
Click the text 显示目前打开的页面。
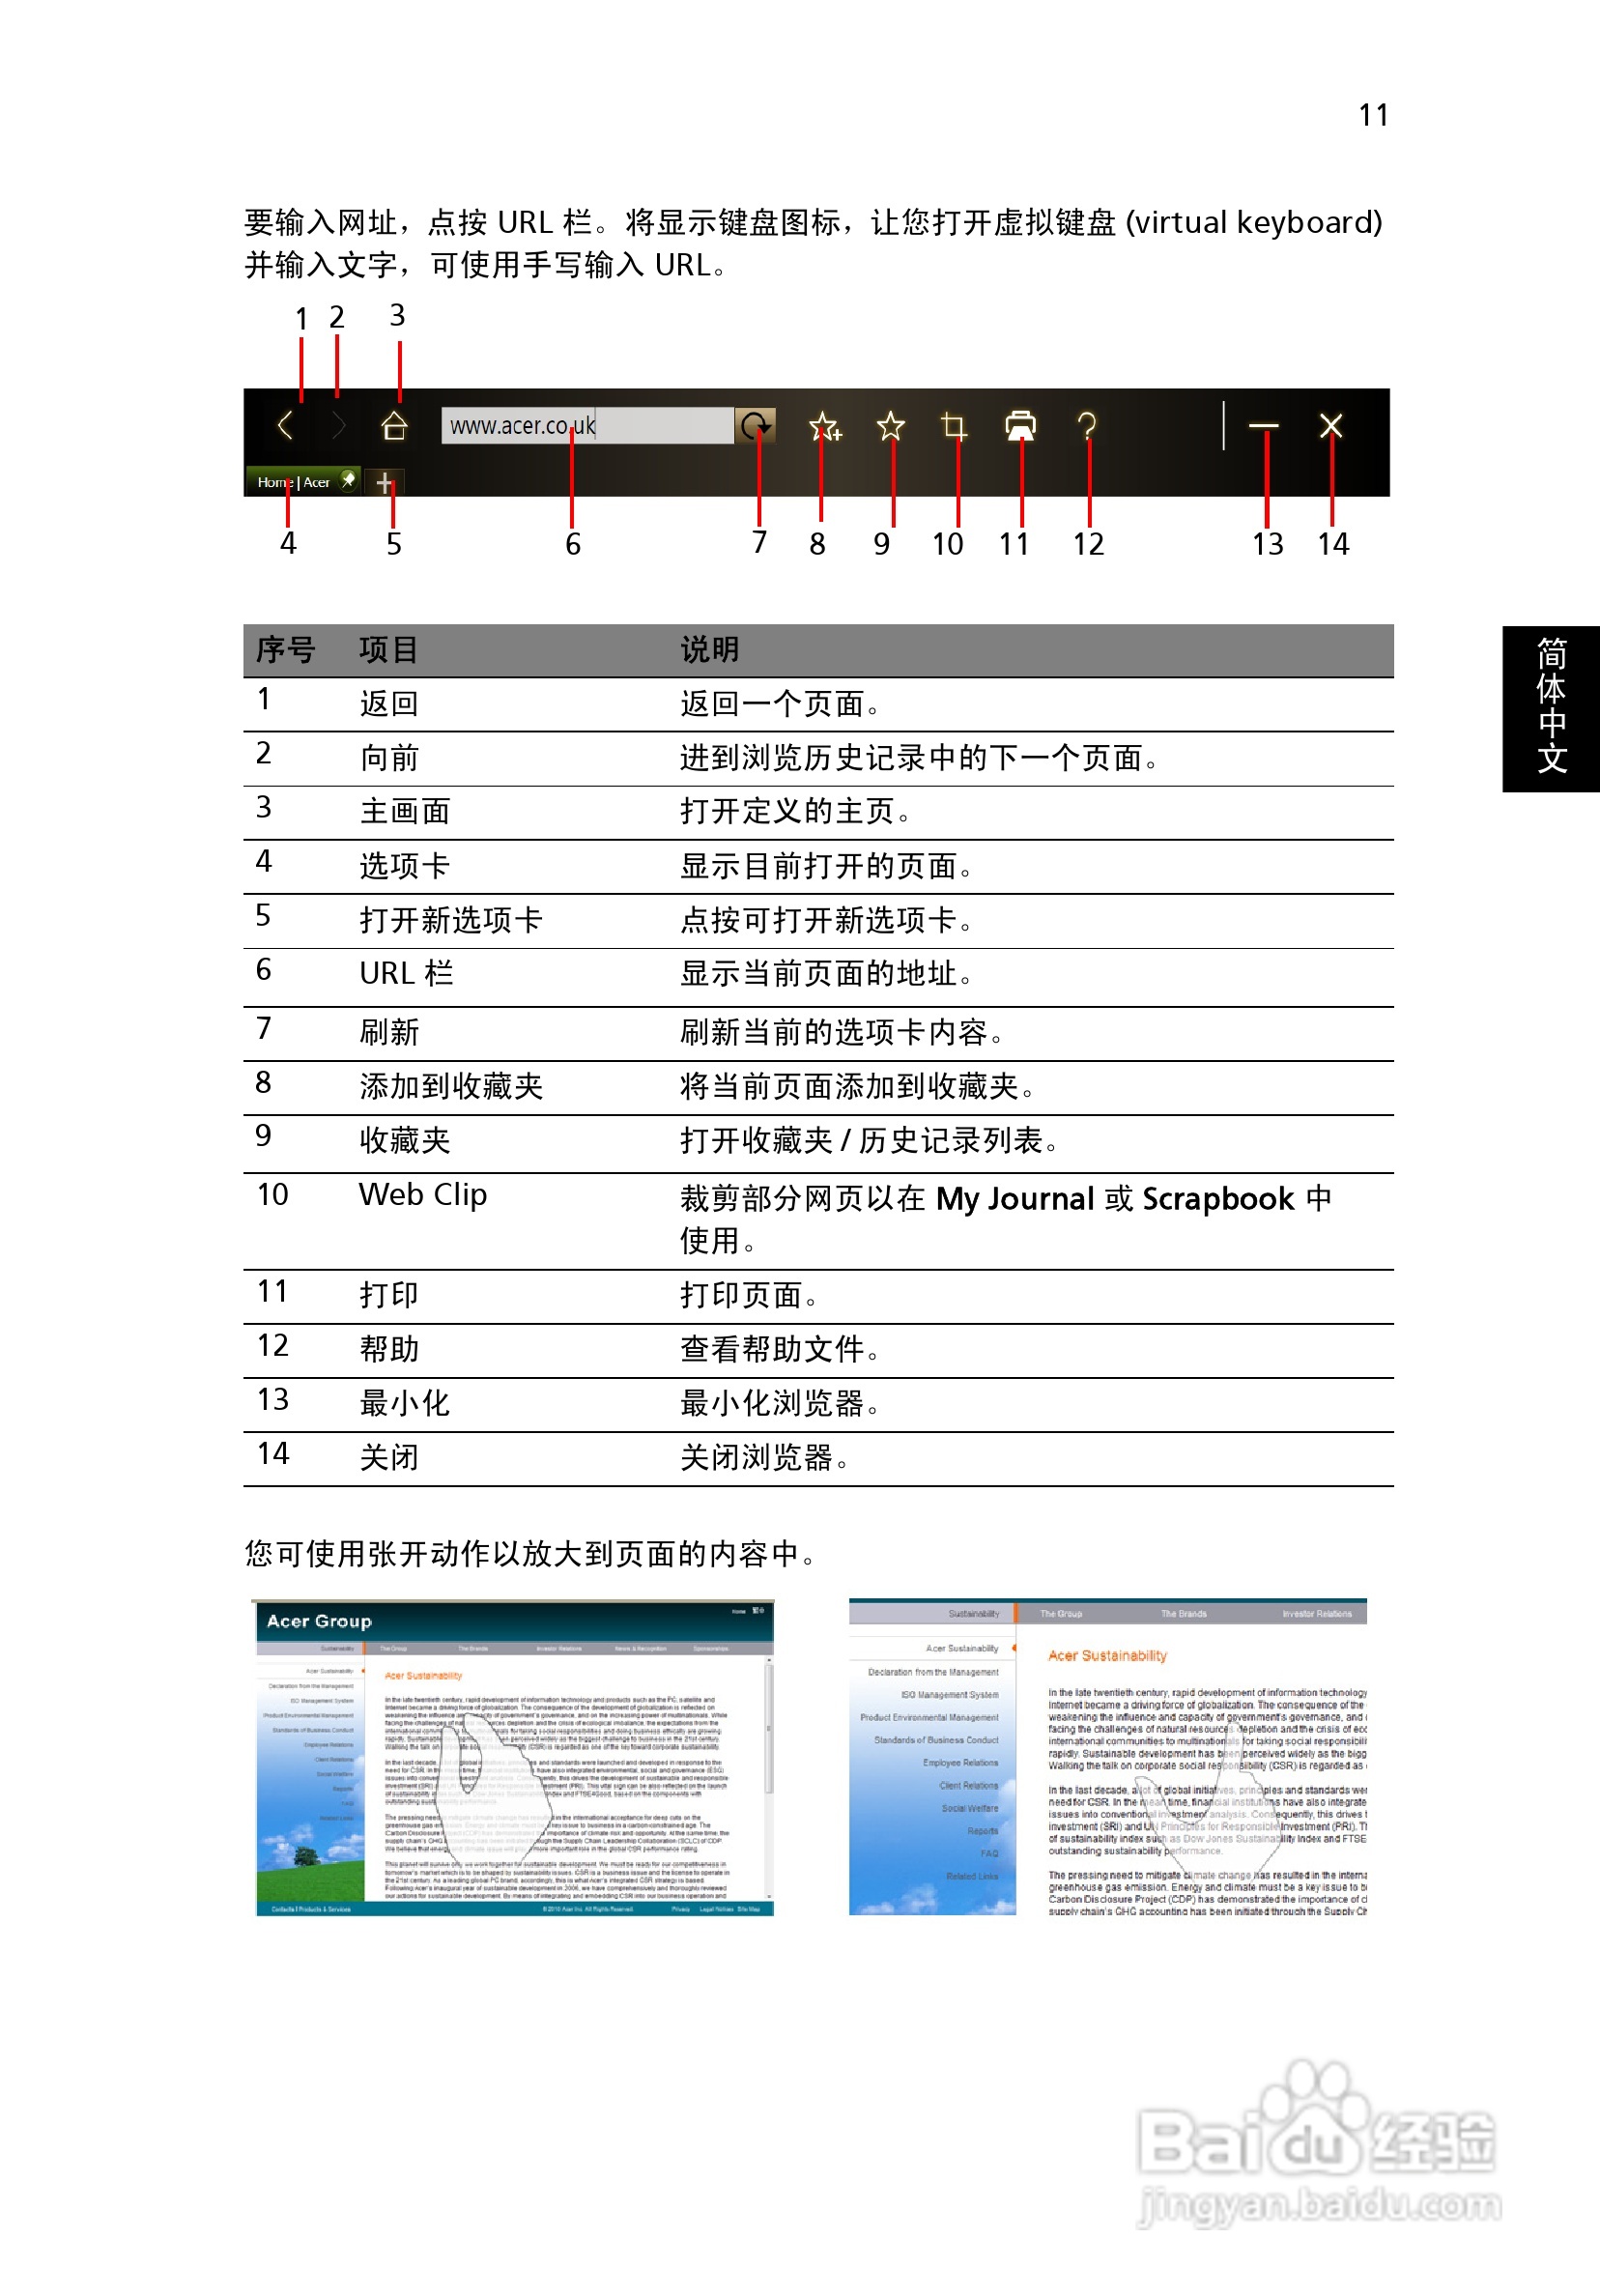pos(828,866)
